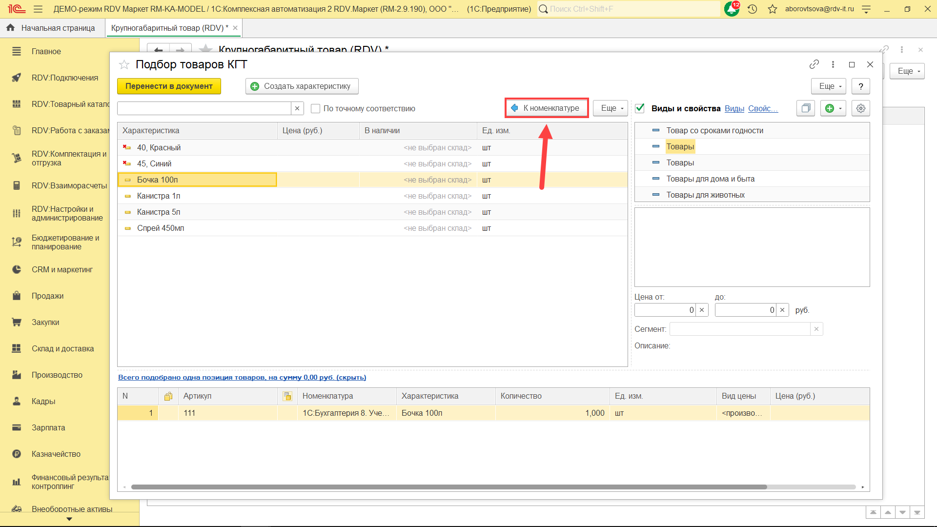
Task: Click the copy filter icon button
Action: [x=806, y=108]
